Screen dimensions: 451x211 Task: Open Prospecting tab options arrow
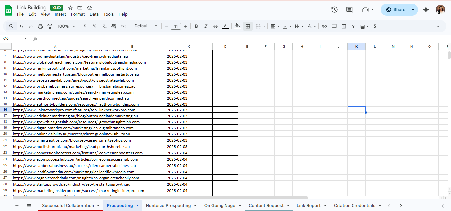137,206
